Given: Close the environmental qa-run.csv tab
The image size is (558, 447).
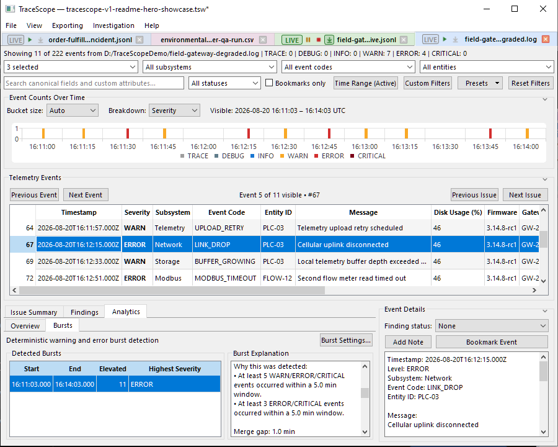Looking at the screenshot, I should pos(263,40).
